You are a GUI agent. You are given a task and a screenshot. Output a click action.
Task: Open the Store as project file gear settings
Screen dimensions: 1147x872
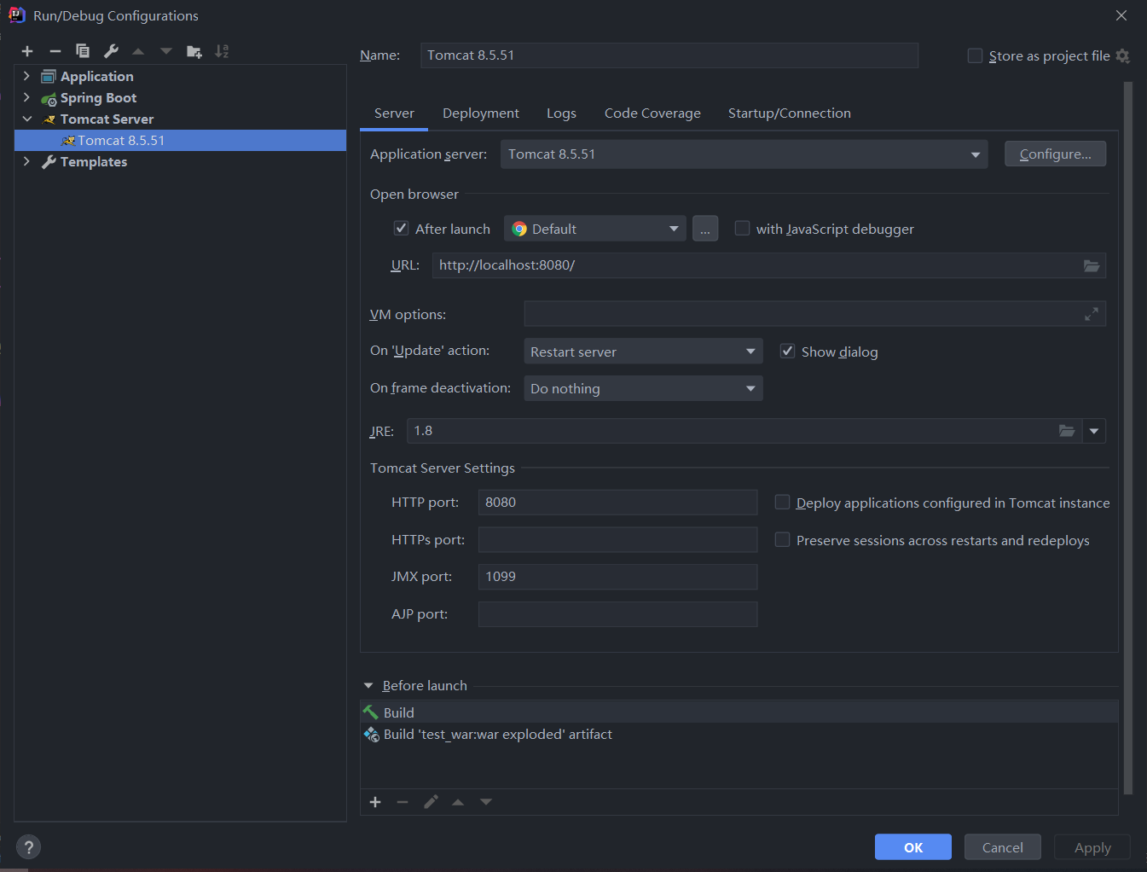point(1123,55)
